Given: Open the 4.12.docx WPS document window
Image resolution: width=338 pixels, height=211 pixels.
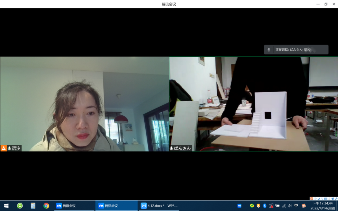Looking at the screenshot, I should [159, 206].
